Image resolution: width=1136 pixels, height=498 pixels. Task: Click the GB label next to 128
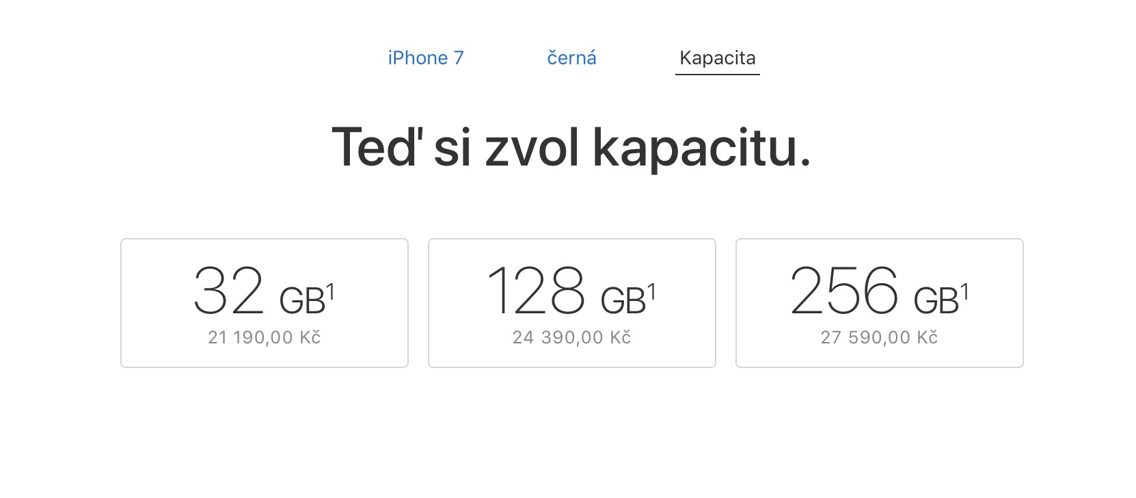pyautogui.click(x=623, y=302)
